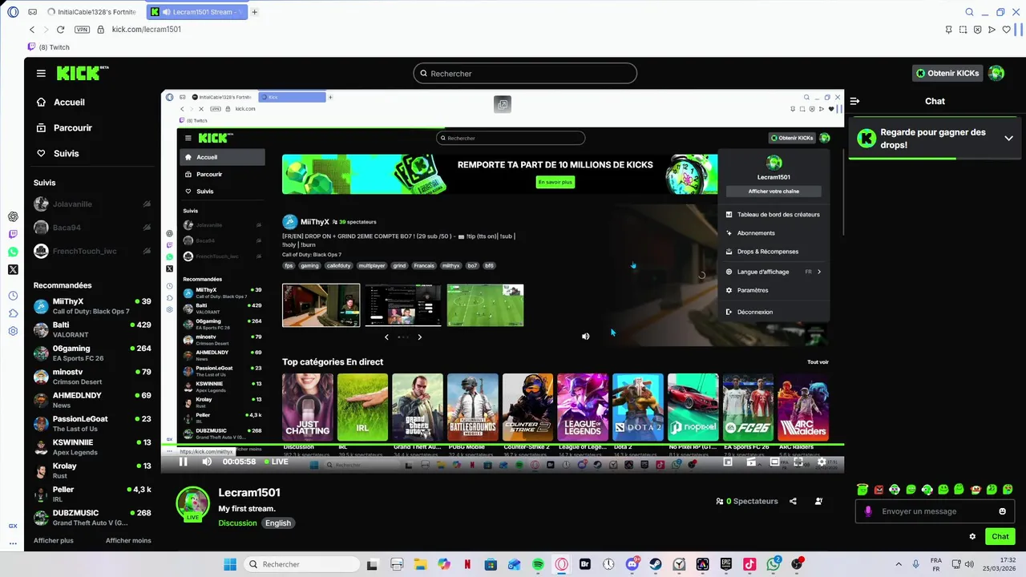This screenshot has height=577, width=1026.
Task: Click the purple microphone in chat input
Action: click(x=868, y=511)
